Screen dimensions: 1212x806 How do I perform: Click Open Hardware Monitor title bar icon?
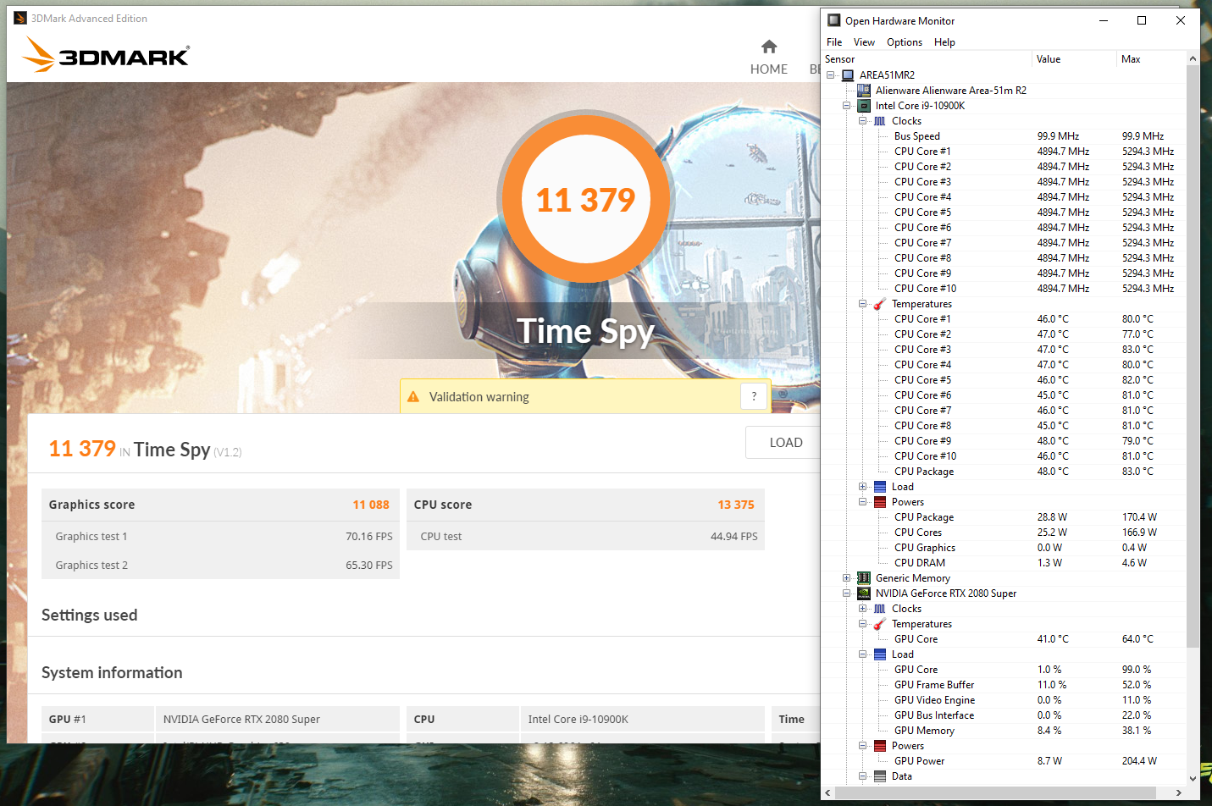click(x=834, y=20)
